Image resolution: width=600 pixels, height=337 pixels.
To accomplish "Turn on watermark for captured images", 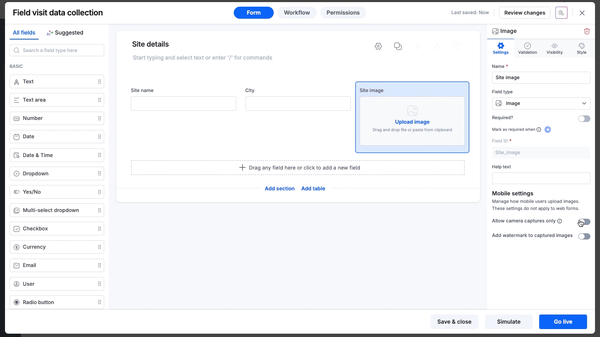I will [x=584, y=236].
